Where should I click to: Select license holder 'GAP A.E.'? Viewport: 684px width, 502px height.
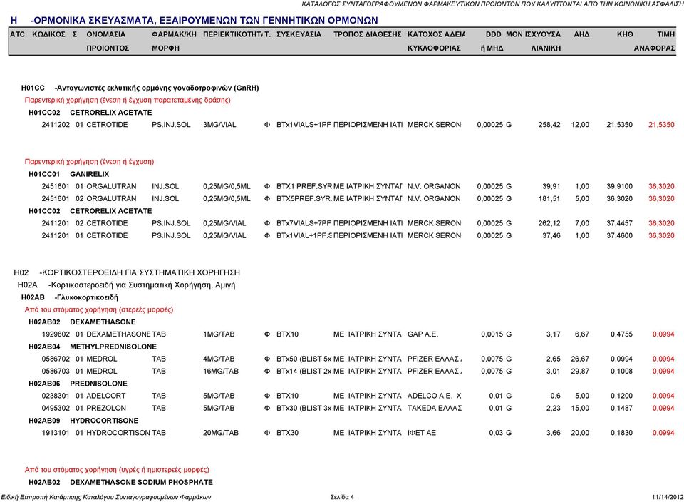423,334
